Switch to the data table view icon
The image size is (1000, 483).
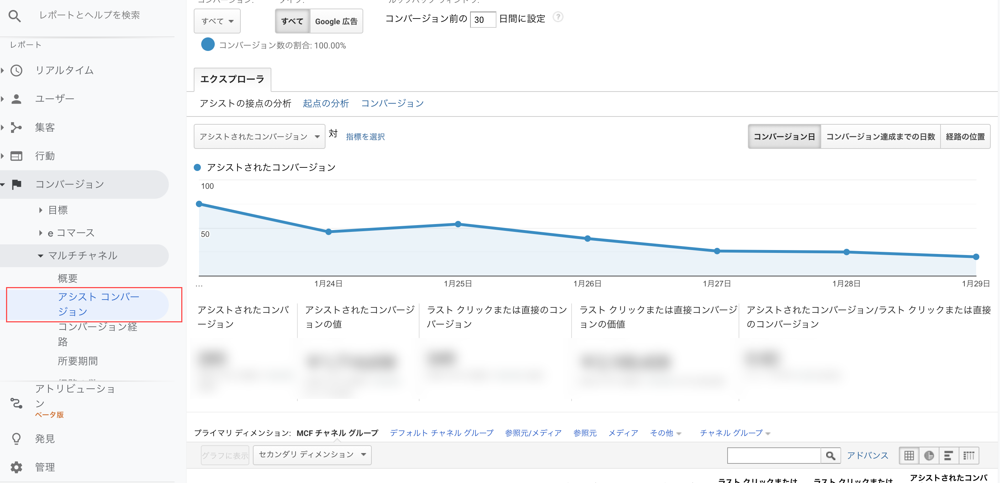pyautogui.click(x=908, y=455)
